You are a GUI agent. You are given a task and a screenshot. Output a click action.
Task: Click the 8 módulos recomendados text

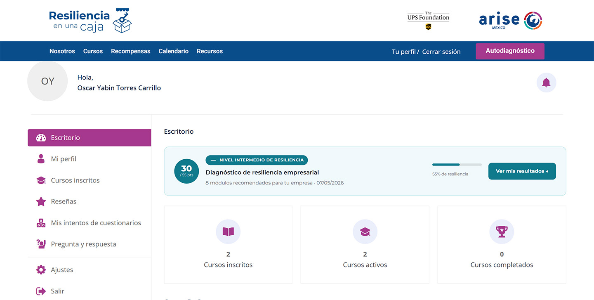pos(259,183)
